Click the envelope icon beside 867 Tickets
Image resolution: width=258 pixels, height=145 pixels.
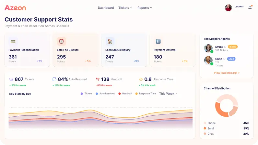coord(11,79)
